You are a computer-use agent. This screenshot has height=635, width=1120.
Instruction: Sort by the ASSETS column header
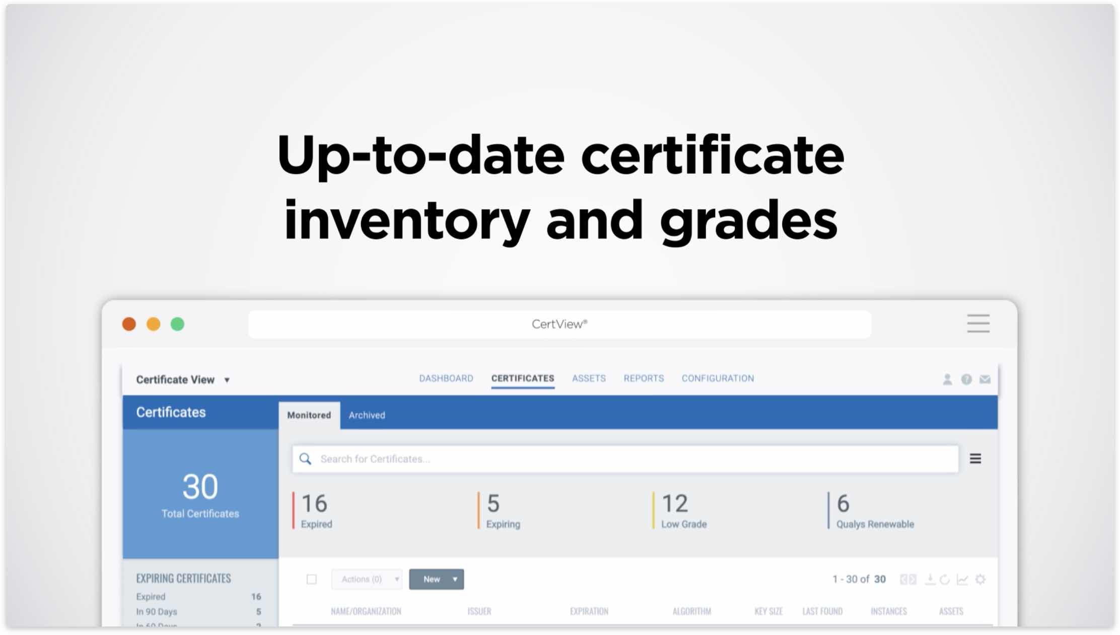(951, 611)
